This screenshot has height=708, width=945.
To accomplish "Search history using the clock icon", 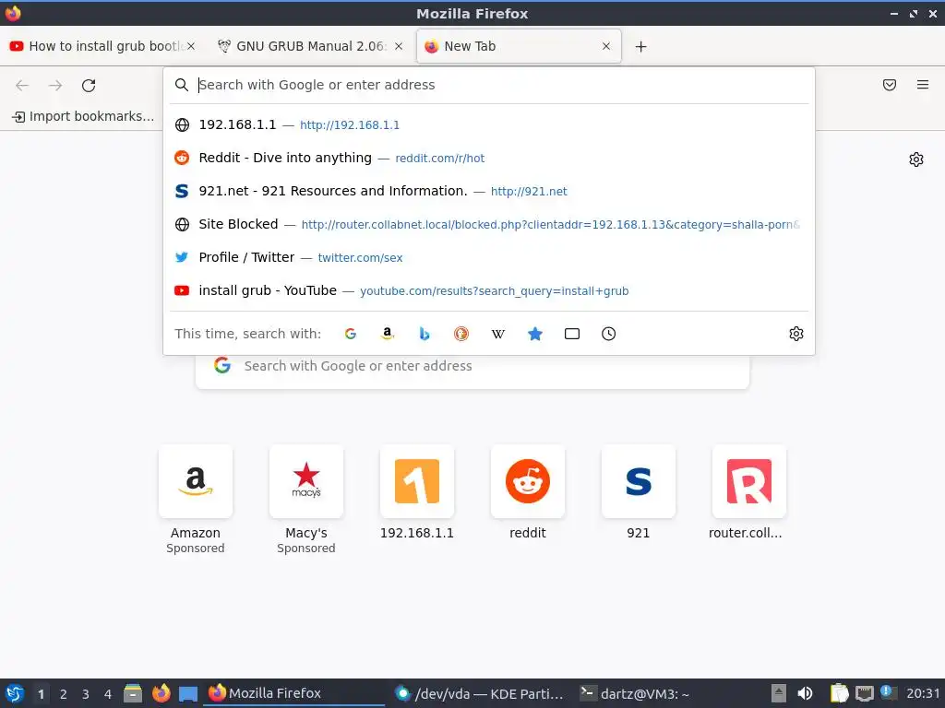I will (609, 334).
